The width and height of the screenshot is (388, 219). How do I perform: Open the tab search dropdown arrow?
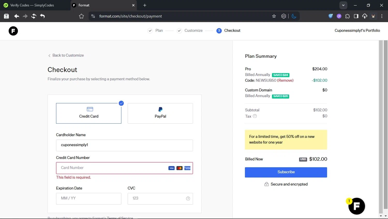tap(343, 5)
